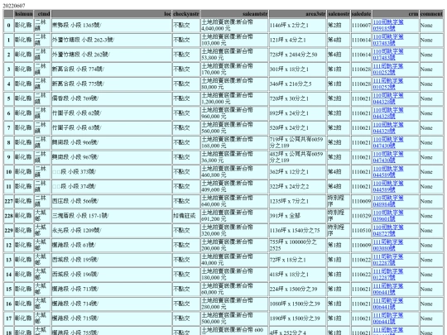
Task: Open the crm link in row 3
Action: click(x=388, y=69)
